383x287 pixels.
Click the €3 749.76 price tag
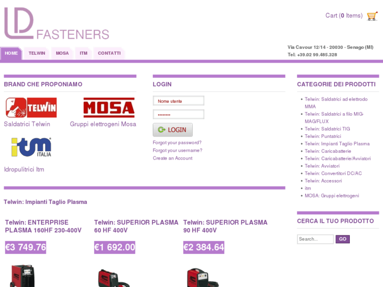(26, 247)
